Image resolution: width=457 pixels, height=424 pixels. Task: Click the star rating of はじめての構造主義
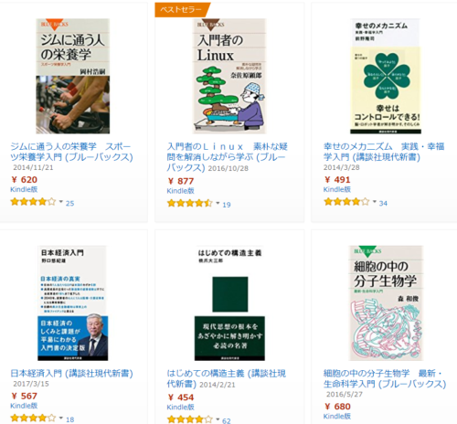click(190, 419)
